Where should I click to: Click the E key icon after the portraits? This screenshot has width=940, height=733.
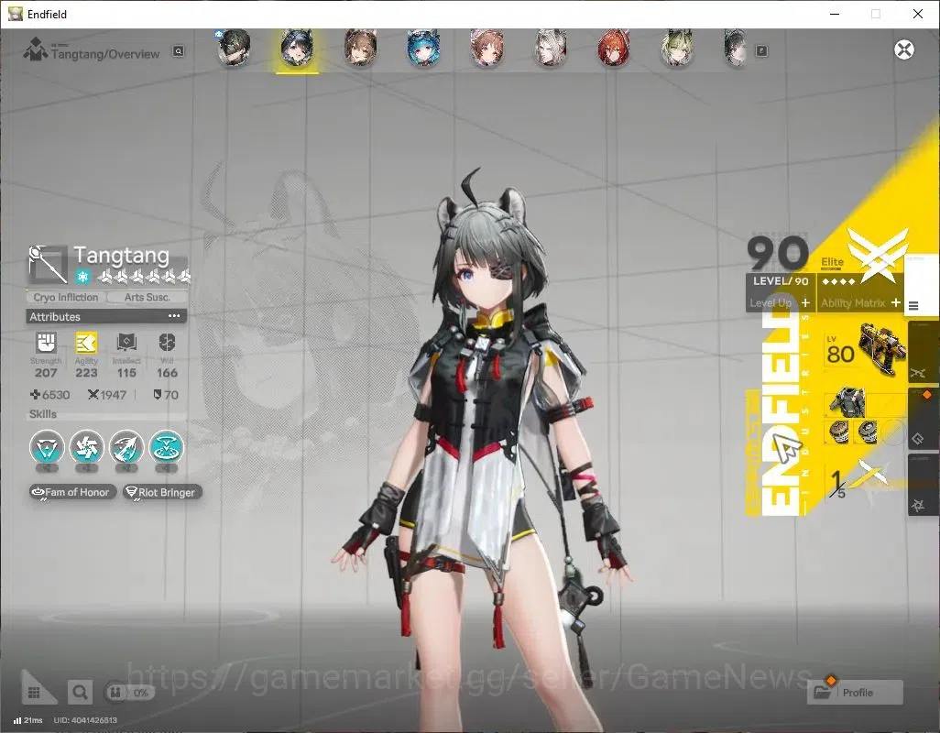click(761, 51)
